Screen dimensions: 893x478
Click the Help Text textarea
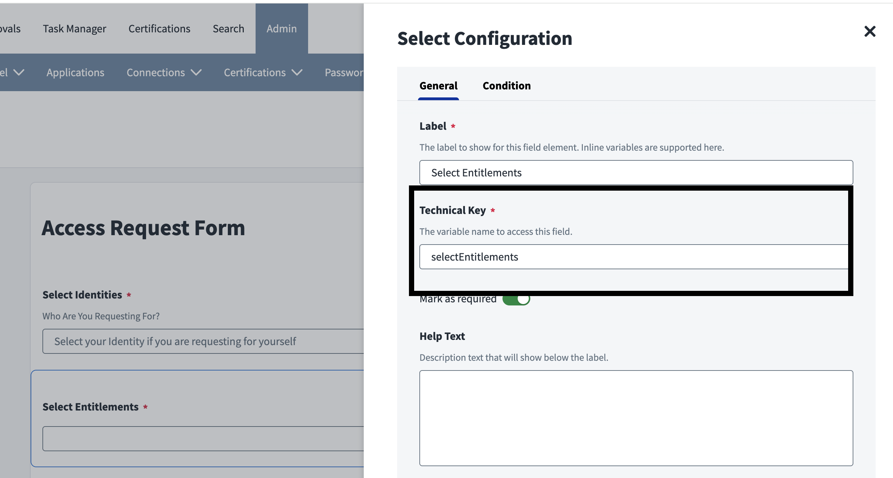[x=636, y=417]
